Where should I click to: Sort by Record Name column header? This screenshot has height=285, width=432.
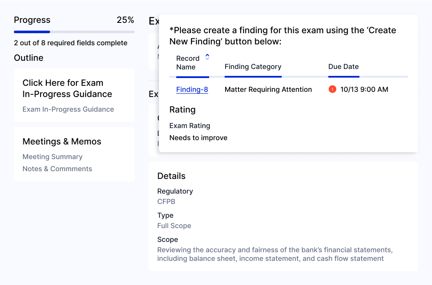(x=188, y=63)
